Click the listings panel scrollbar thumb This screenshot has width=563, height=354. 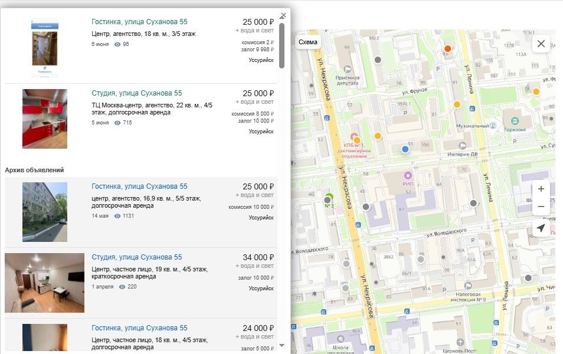282,45
